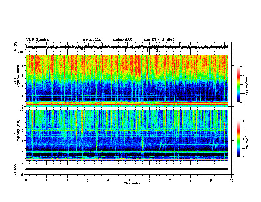Click the "-7" label on ch.1 color scale
The width and height of the screenshot is (261, 202).
[243, 102]
